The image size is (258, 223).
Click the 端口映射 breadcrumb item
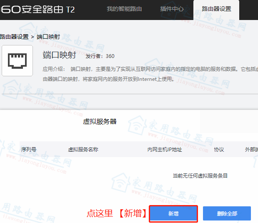pyautogui.click(x=48, y=37)
